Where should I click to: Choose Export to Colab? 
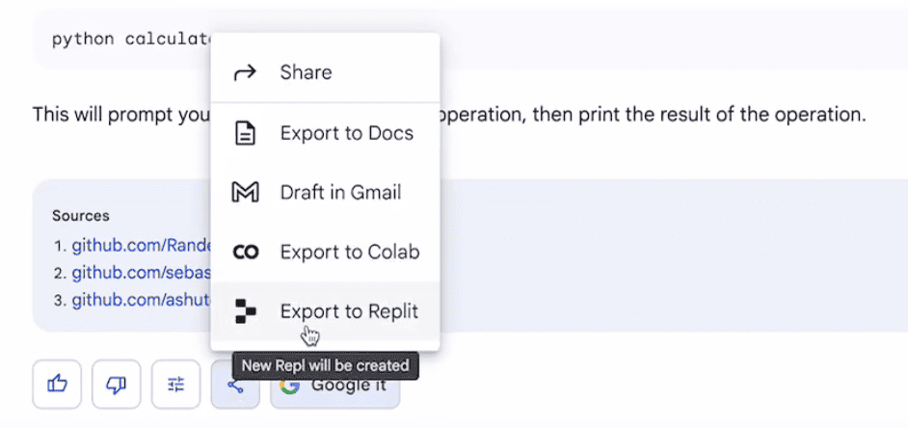[x=326, y=252]
